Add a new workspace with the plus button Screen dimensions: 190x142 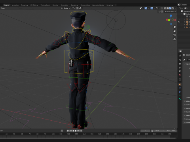click(x=116, y=5)
